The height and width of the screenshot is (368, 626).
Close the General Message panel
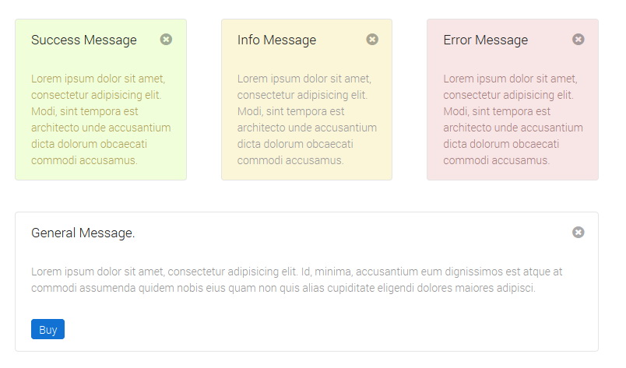tap(578, 233)
